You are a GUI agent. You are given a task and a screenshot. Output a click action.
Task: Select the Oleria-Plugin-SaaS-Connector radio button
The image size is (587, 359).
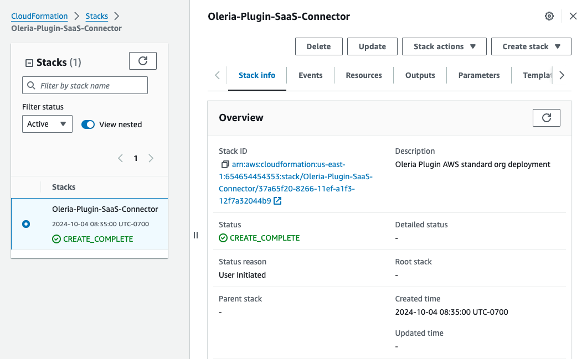26,224
